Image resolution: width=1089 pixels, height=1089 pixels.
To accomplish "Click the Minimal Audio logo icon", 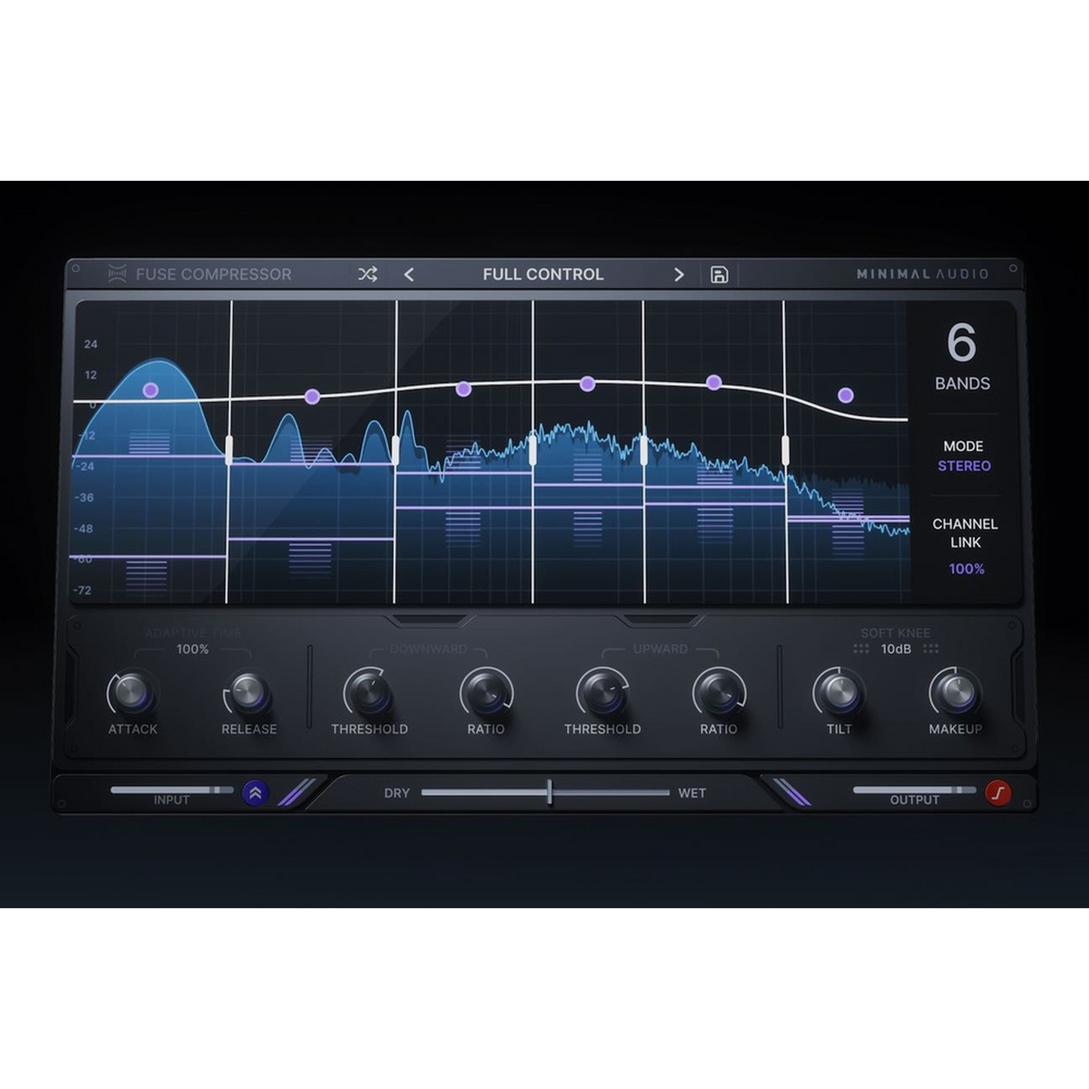I will coord(117,274).
